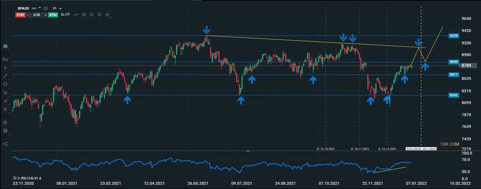Toggle the candlestick chart type
The height and width of the screenshot is (189, 481).
tap(84, 15)
